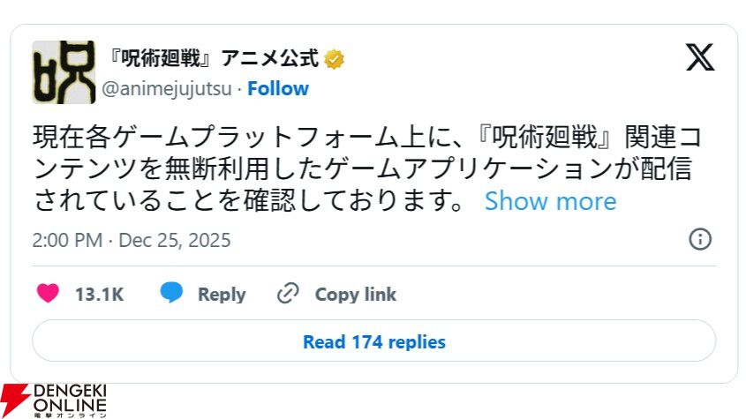This screenshot has height=419, width=746.
Task: Expand the tweet with Show more
Action: [x=550, y=201]
